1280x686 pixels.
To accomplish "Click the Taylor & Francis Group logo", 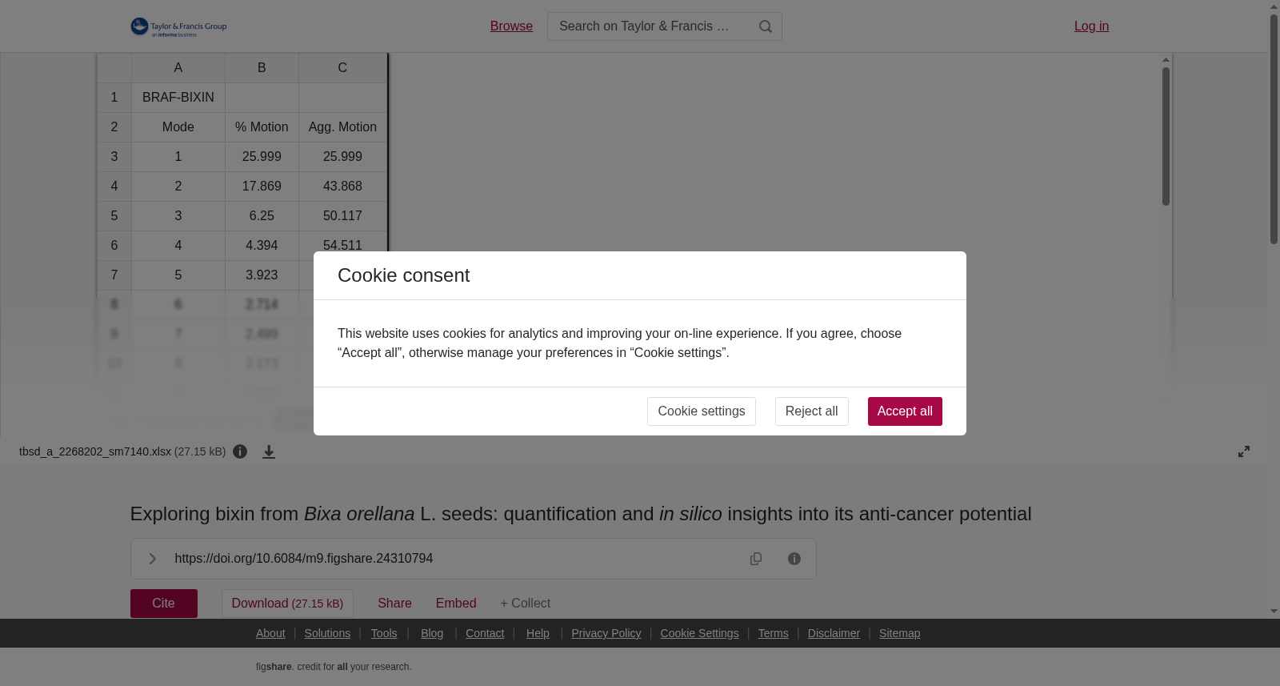I will pos(178,27).
